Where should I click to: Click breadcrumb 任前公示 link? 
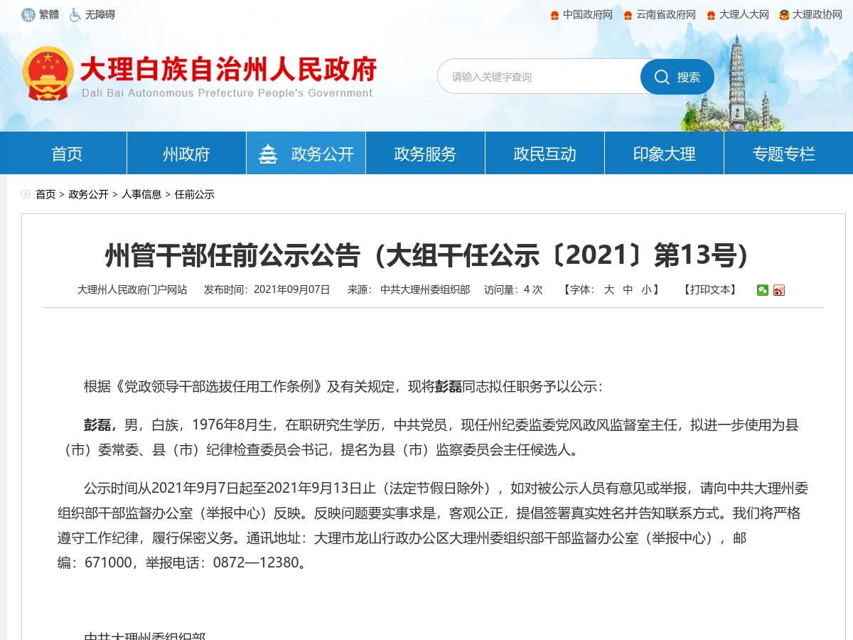pyautogui.click(x=194, y=194)
